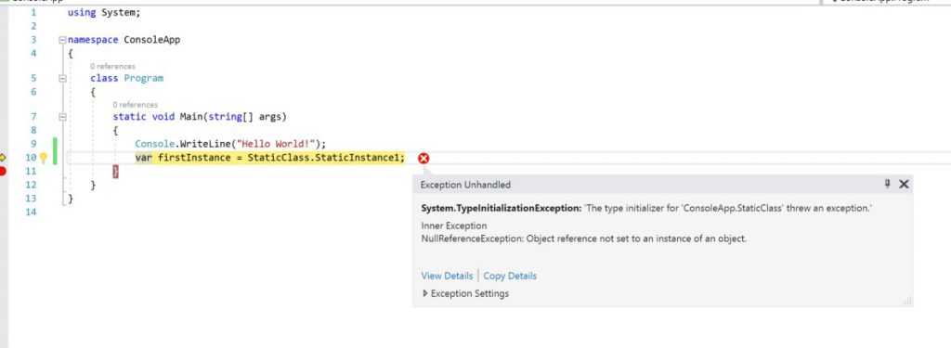Click '0 references' above class Program
Screen dimensions: 951x348
pos(112,66)
